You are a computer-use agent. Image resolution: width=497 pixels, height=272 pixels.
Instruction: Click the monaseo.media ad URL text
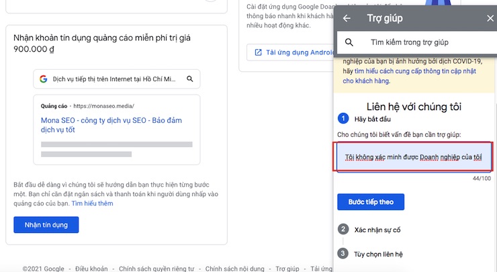coord(103,106)
